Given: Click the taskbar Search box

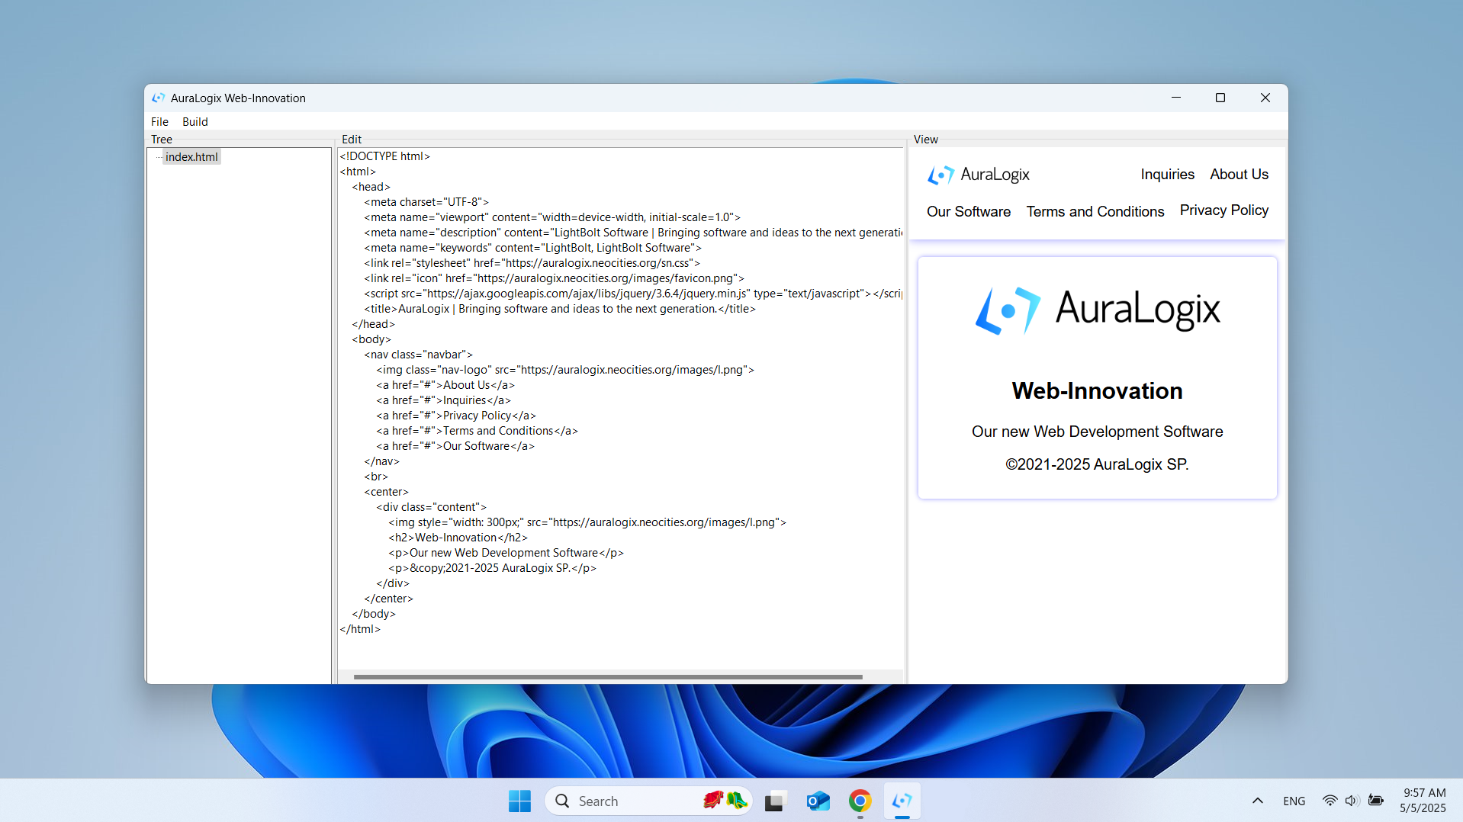Looking at the screenshot, I should coord(633,801).
